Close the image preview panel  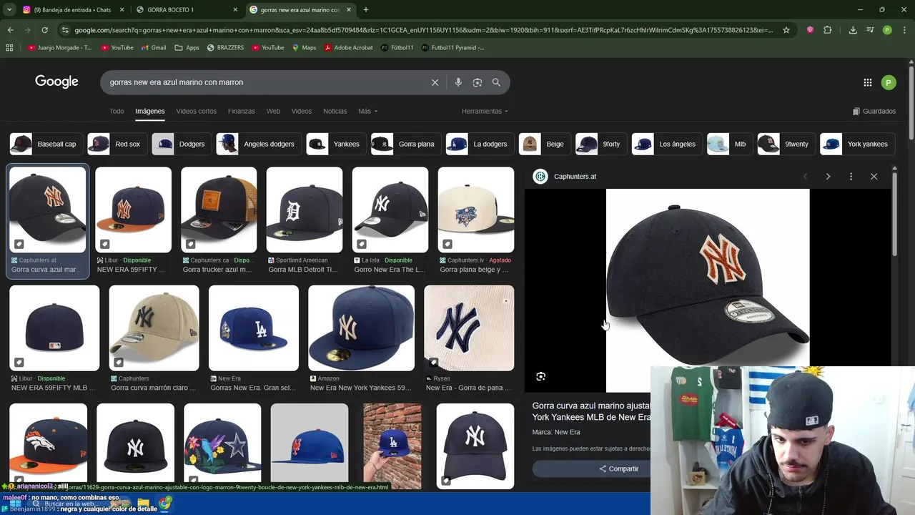point(874,176)
